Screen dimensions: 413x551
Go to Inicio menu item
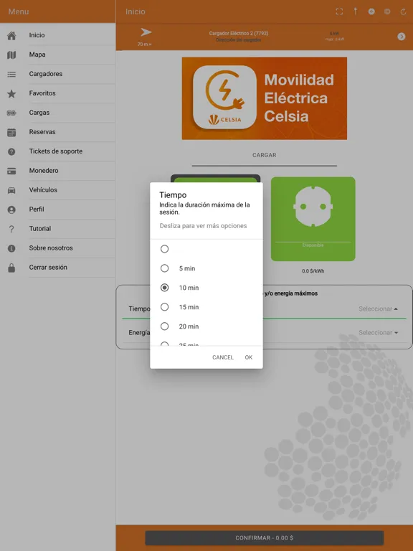(x=37, y=35)
